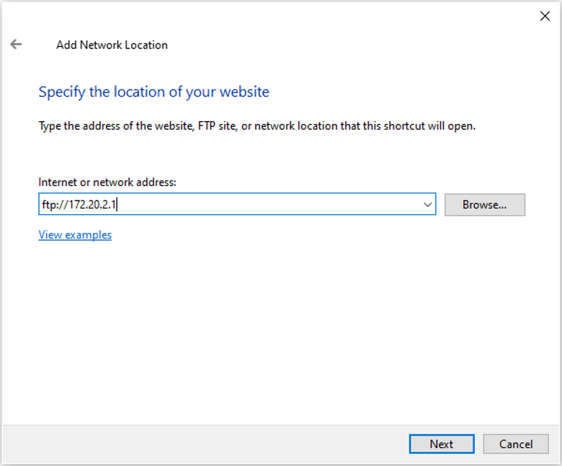Click the 'Internet or network address:' label
562x466 pixels.
[107, 183]
